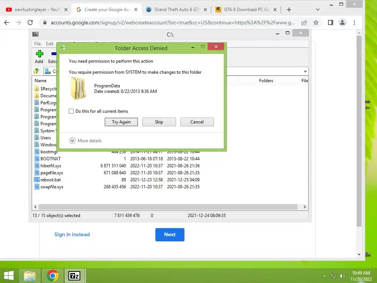Click the 7-Zip horizontal scrollbar track
This screenshot has width=377, height=283.
[168, 207]
